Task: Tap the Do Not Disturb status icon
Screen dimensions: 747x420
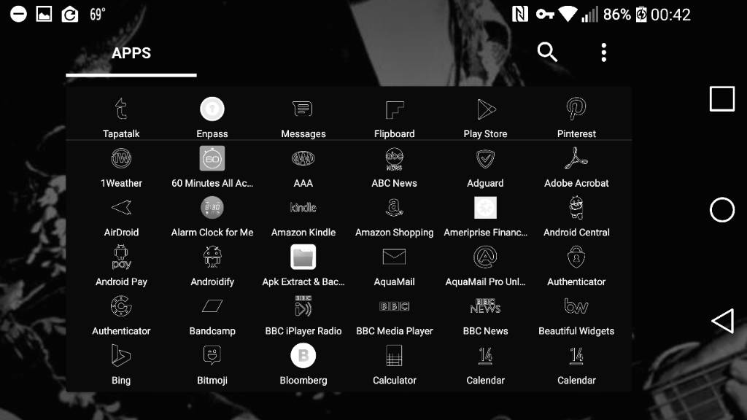Action: pyautogui.click(x=18, y=15)
